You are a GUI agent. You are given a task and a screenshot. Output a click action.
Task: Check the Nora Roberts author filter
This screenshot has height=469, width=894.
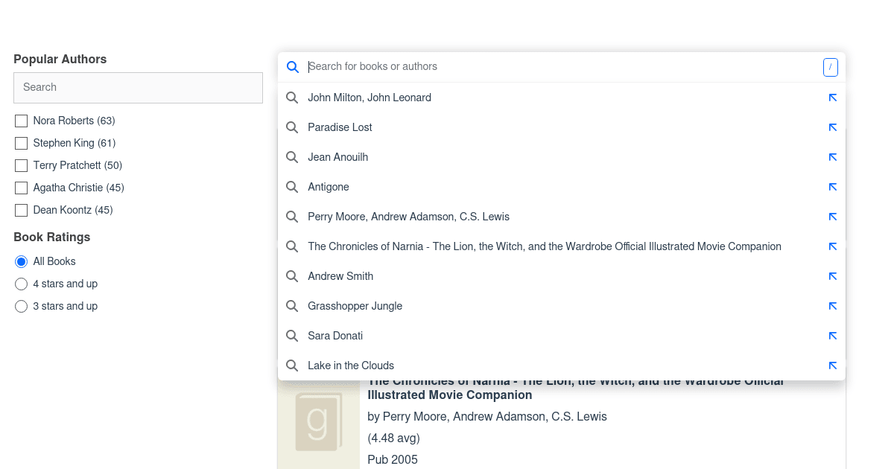[x=21, y=121]
